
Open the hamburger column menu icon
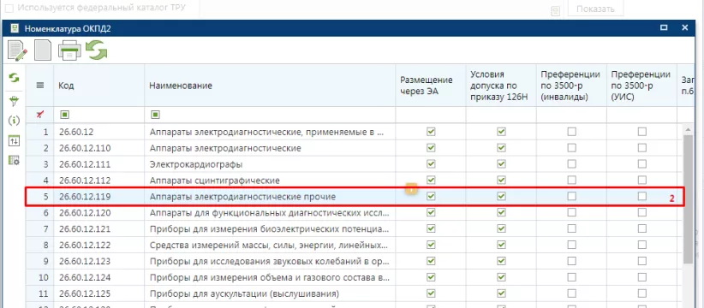click(40, 86)
